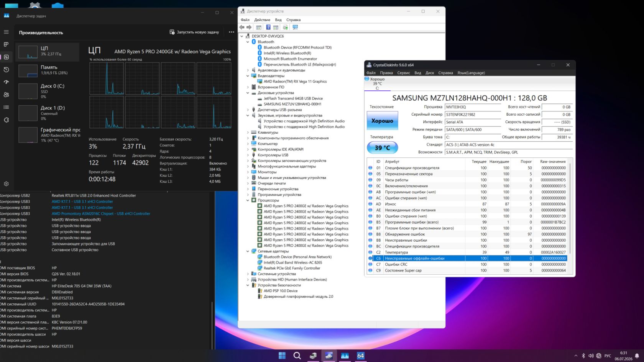Click Scan for hardware changes toolbar icon
The height and width of the screenshot is (362, 644).
[x=285, y=27]
